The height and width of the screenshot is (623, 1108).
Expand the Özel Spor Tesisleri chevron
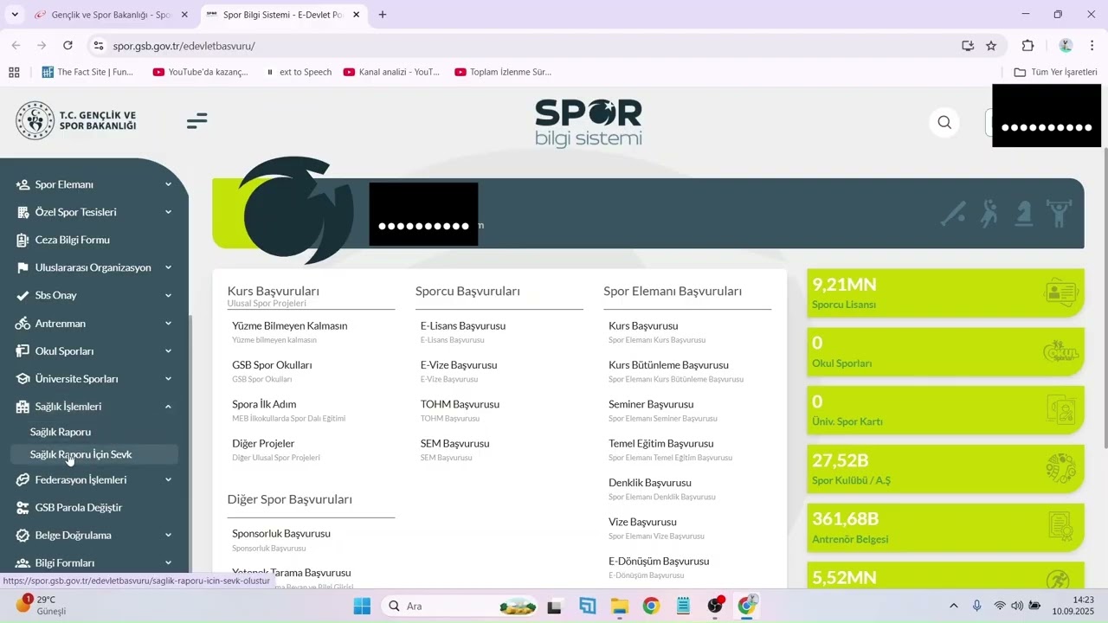[x=168, y=212]
